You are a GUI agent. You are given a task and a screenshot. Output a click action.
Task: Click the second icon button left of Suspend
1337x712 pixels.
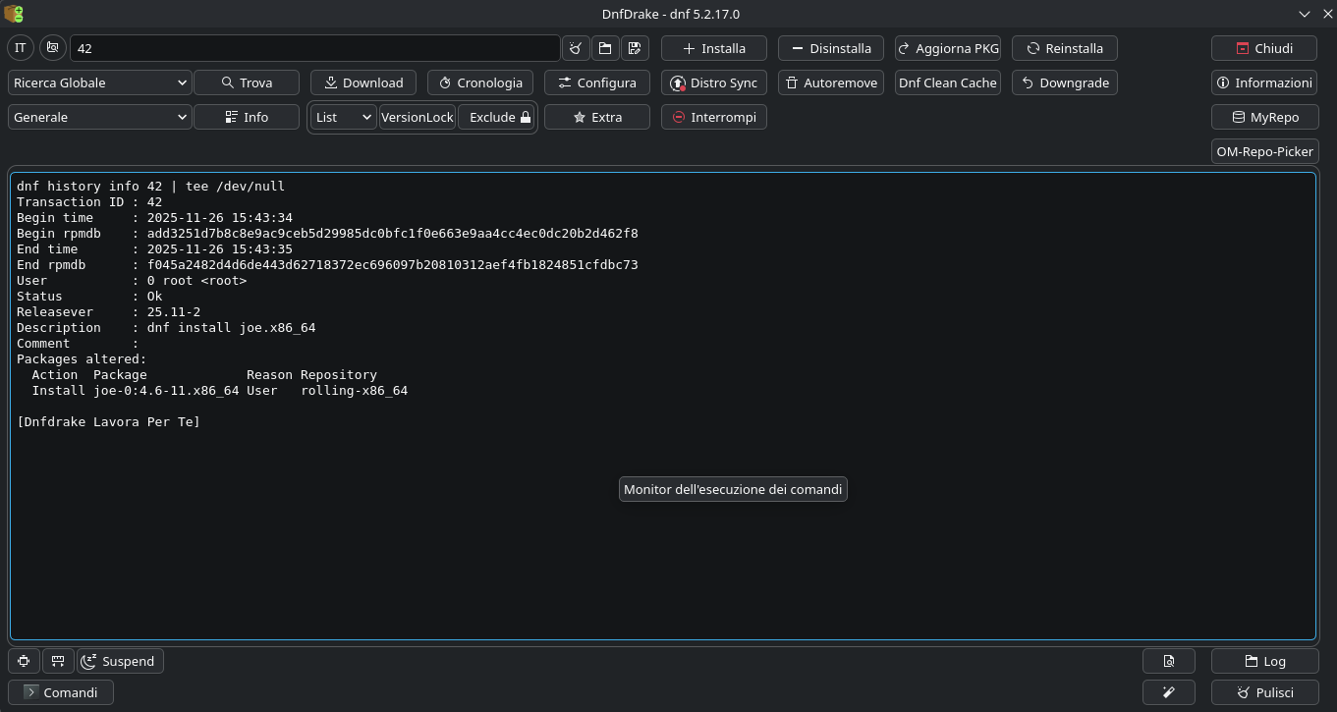click(x=58, y=661)
